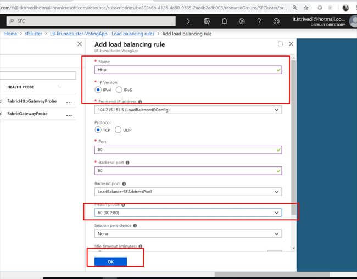Select the TCP protocol radio button

coord(98,130)
